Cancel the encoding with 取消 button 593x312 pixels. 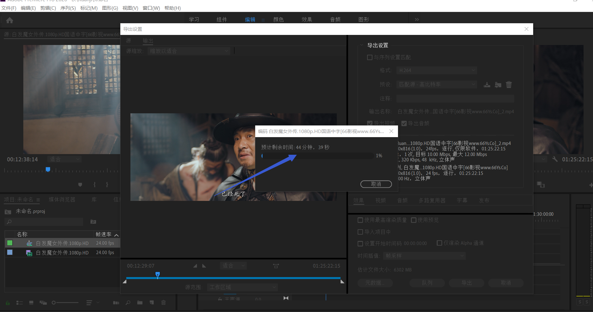click(376, 184)
